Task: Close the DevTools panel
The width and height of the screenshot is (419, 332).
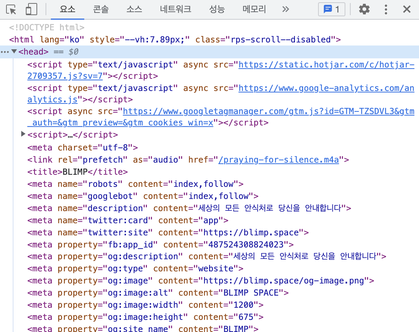Action: pos(407,9)
